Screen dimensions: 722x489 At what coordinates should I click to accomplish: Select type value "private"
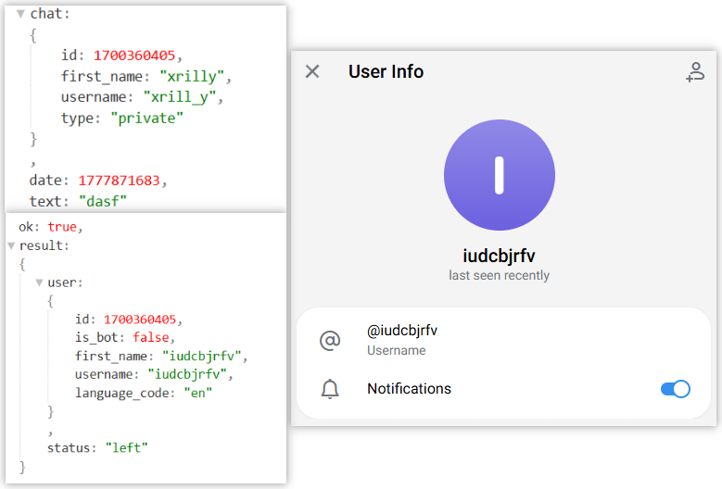pyautogui.click(x=146, y=119)
